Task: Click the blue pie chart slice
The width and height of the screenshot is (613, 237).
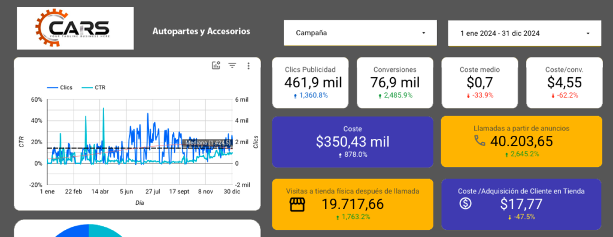Action: (x=71, y=231)
